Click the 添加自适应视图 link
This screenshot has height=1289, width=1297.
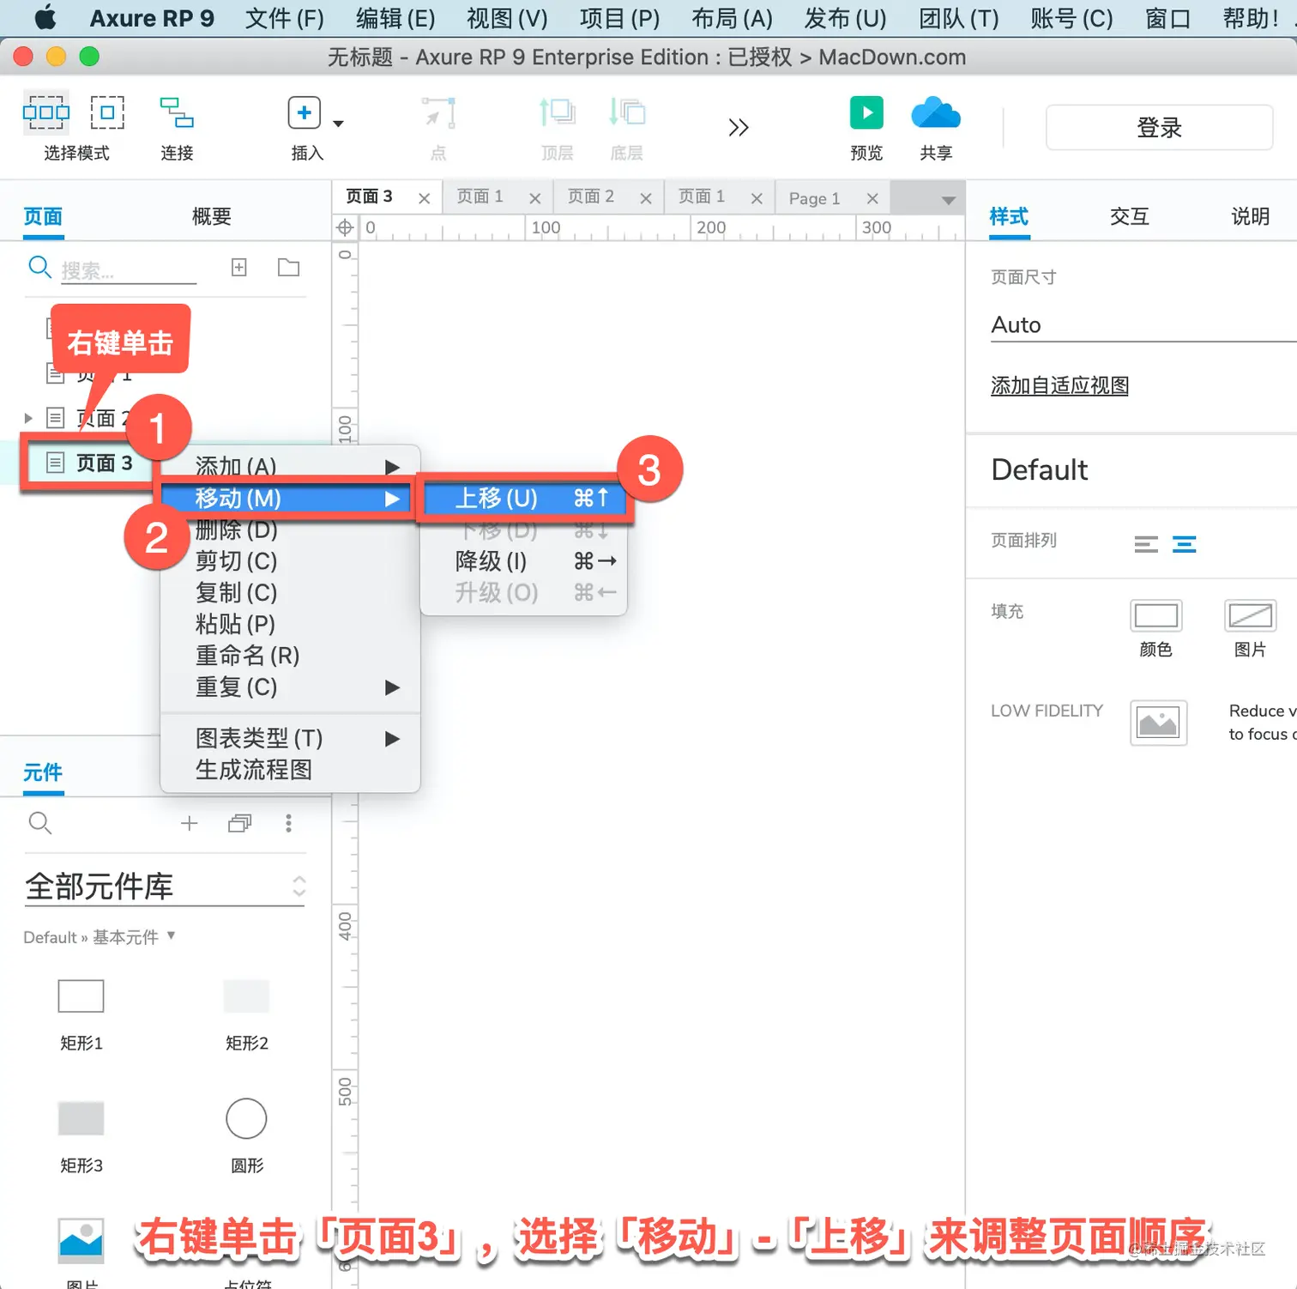[x=1059, y=386]
